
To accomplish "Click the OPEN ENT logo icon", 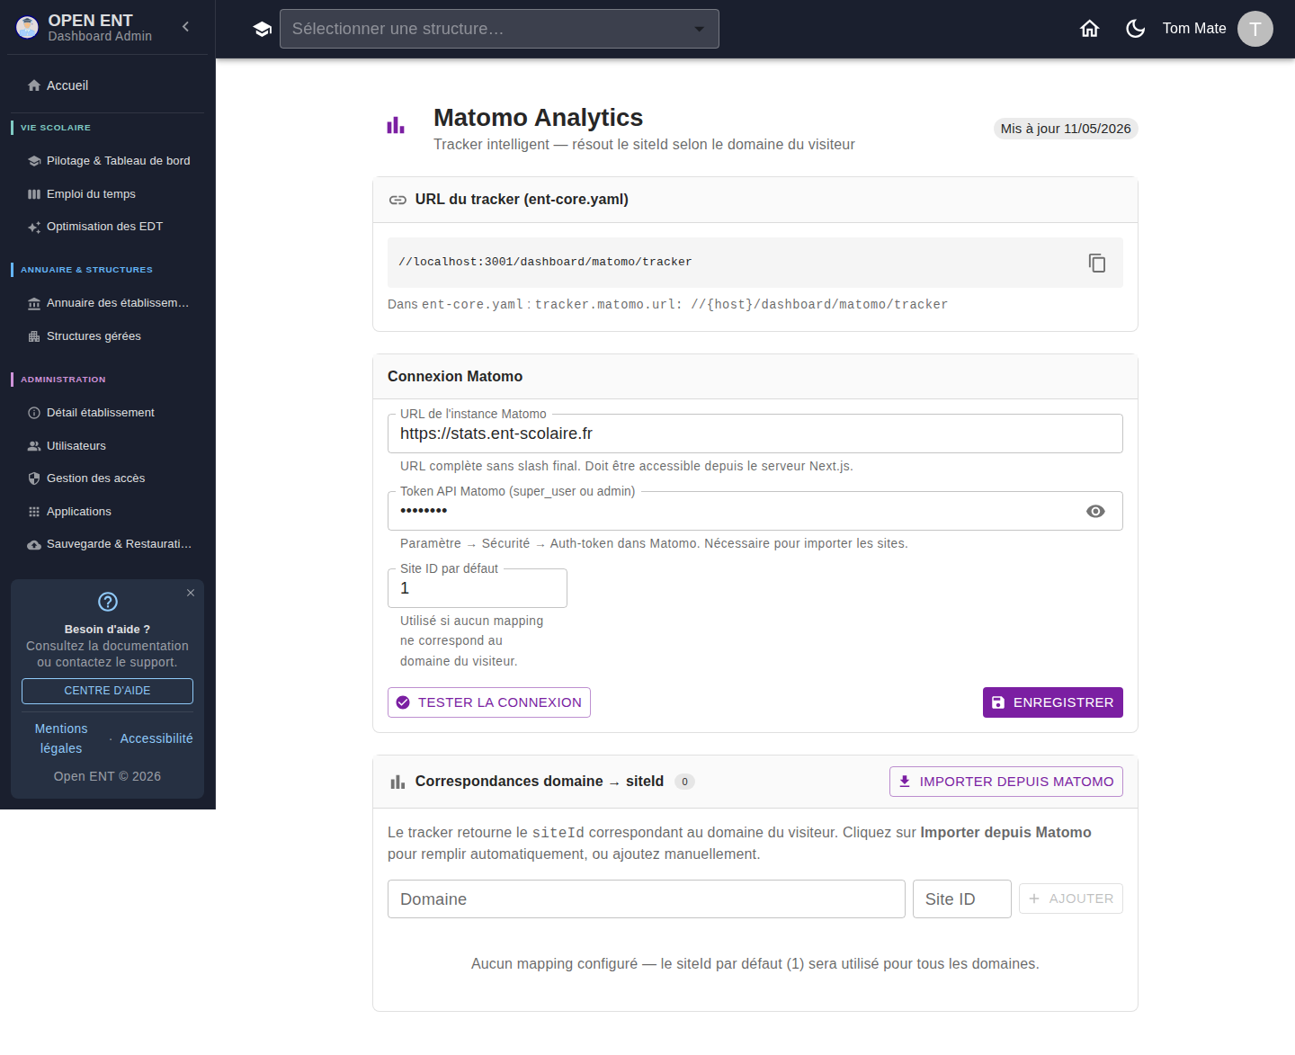I will (28, 28).
